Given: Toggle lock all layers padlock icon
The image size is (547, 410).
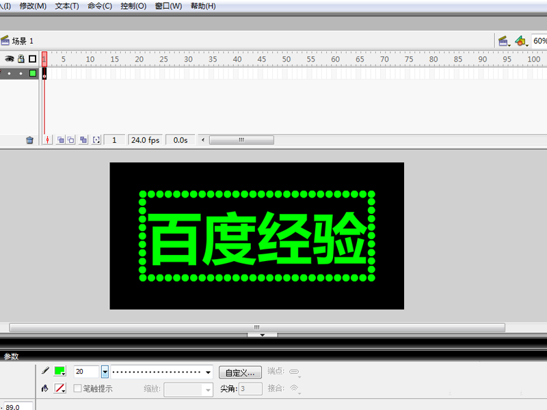Looking at the screenshot, I should point(21,59).
